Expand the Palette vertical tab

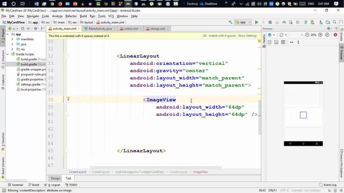(x=264, y=41)
